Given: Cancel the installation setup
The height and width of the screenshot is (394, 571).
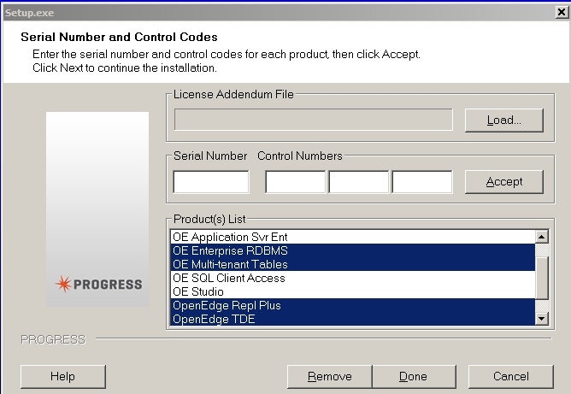Looking at the screenshot, I should tap(511, 377).
